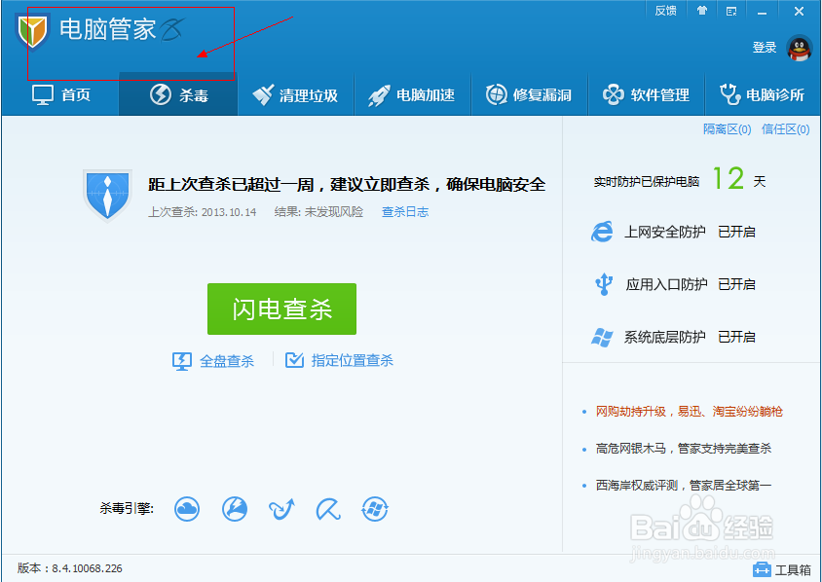Image resolution: width=822 pixels, height=582 pixels.
Task: Open 隔离区(0) quarantine list
Action: tap(728, 129)
